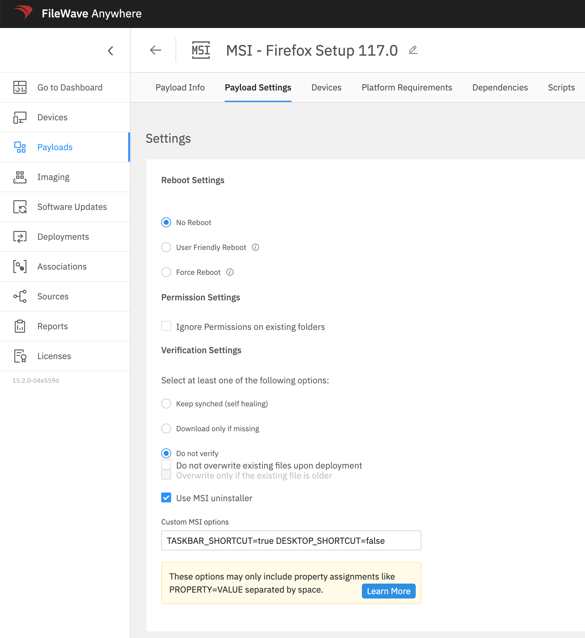Select Keep synched (self healing) option
Image resolution: width=585 pixels, height=638 pixels.
pos(166,404)
